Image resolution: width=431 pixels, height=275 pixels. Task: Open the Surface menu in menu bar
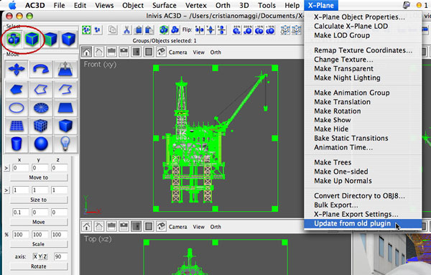tap(164, 5)
